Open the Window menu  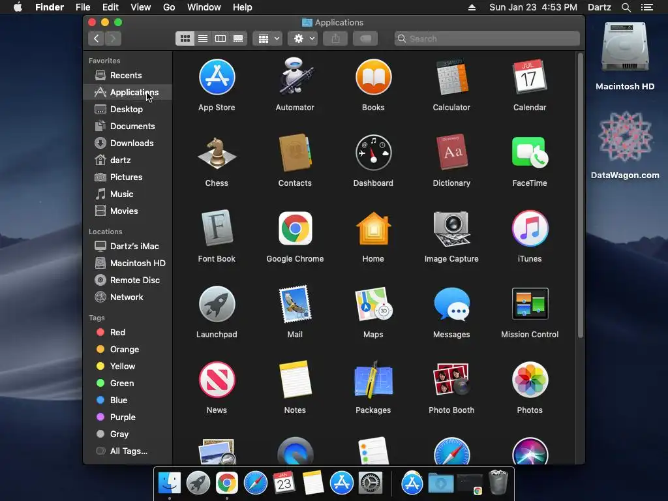click(x=204, y=7)
